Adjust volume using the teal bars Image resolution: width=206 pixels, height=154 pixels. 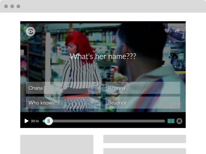point(171,121)
